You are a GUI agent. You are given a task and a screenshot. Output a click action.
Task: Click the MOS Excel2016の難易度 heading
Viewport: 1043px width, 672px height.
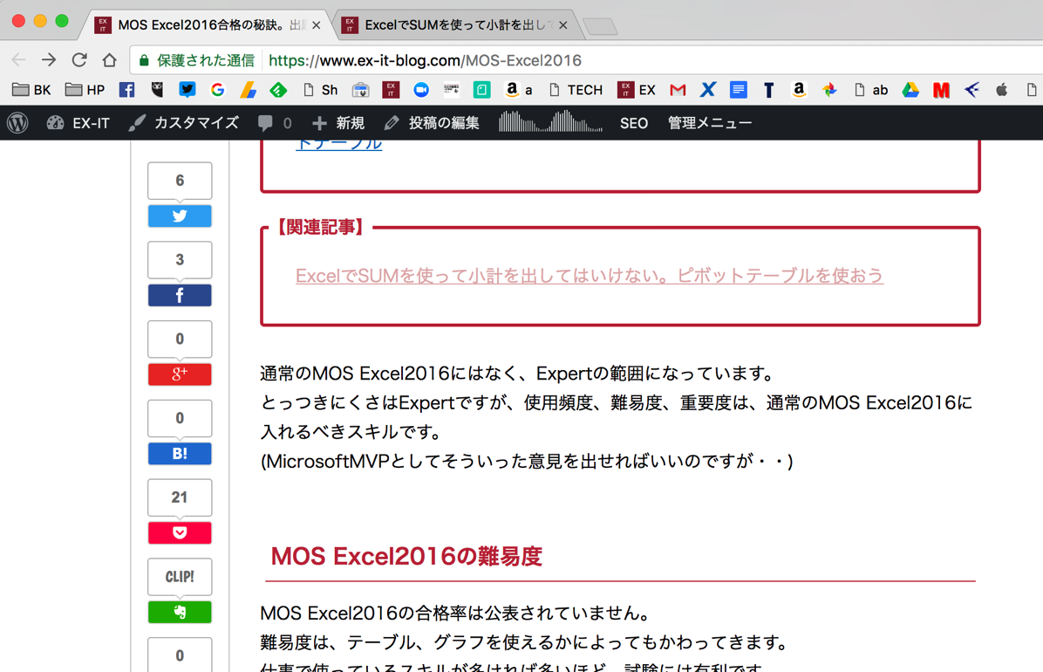[x=406, y=556]
